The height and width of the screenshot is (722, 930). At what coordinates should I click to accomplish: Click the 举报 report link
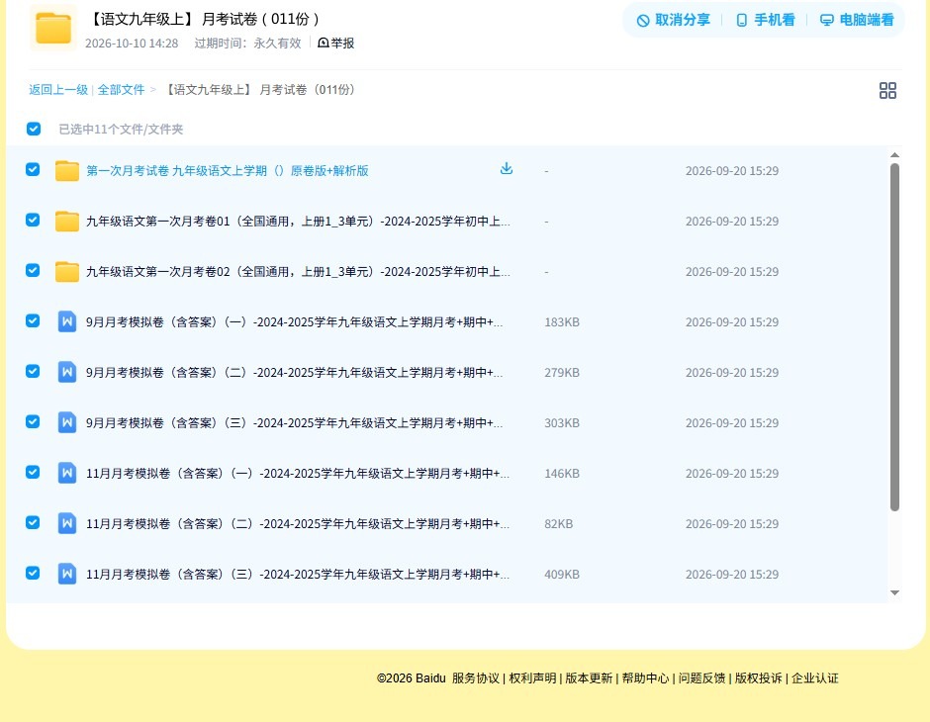tap(336, 43)
